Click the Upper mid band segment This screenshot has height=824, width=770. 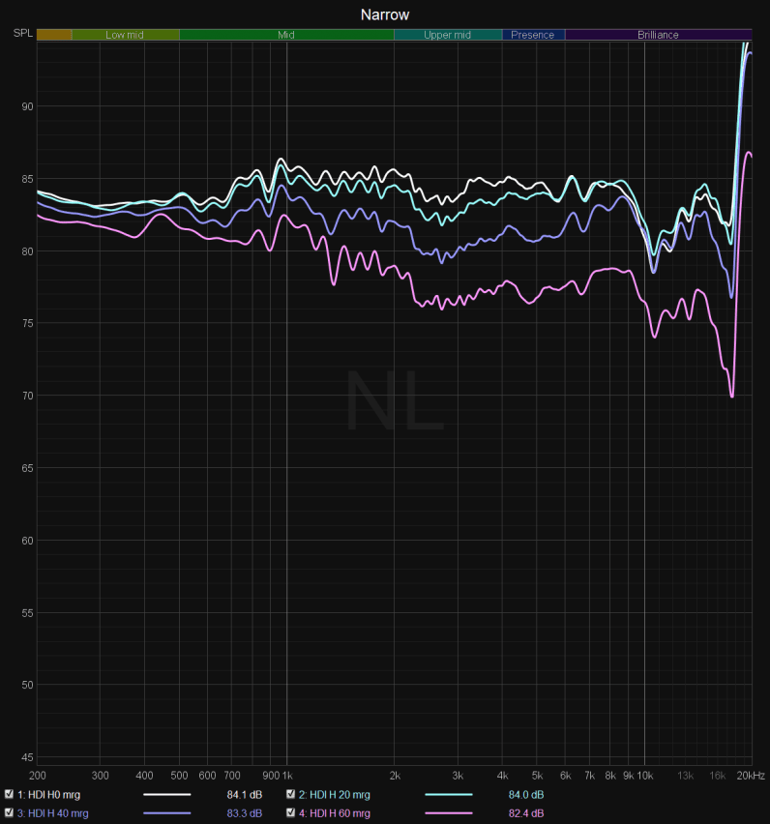click(447, 35)
